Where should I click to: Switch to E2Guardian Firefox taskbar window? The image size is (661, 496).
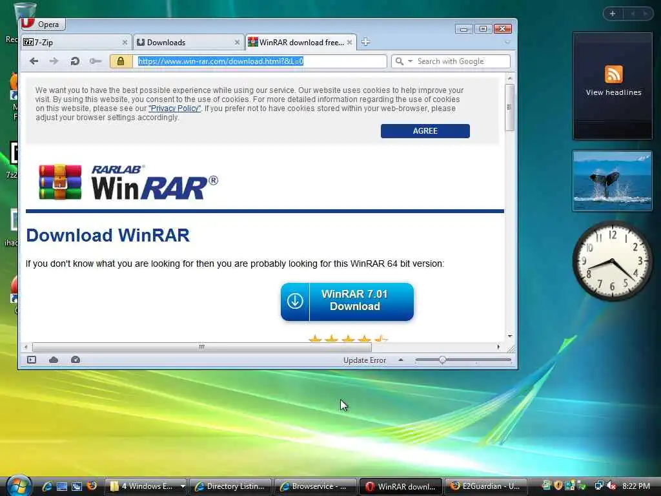(485, 486)
